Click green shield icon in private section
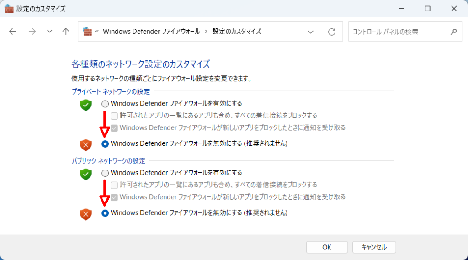The height and width of the screenshot is (260, 468). point(85,105)
